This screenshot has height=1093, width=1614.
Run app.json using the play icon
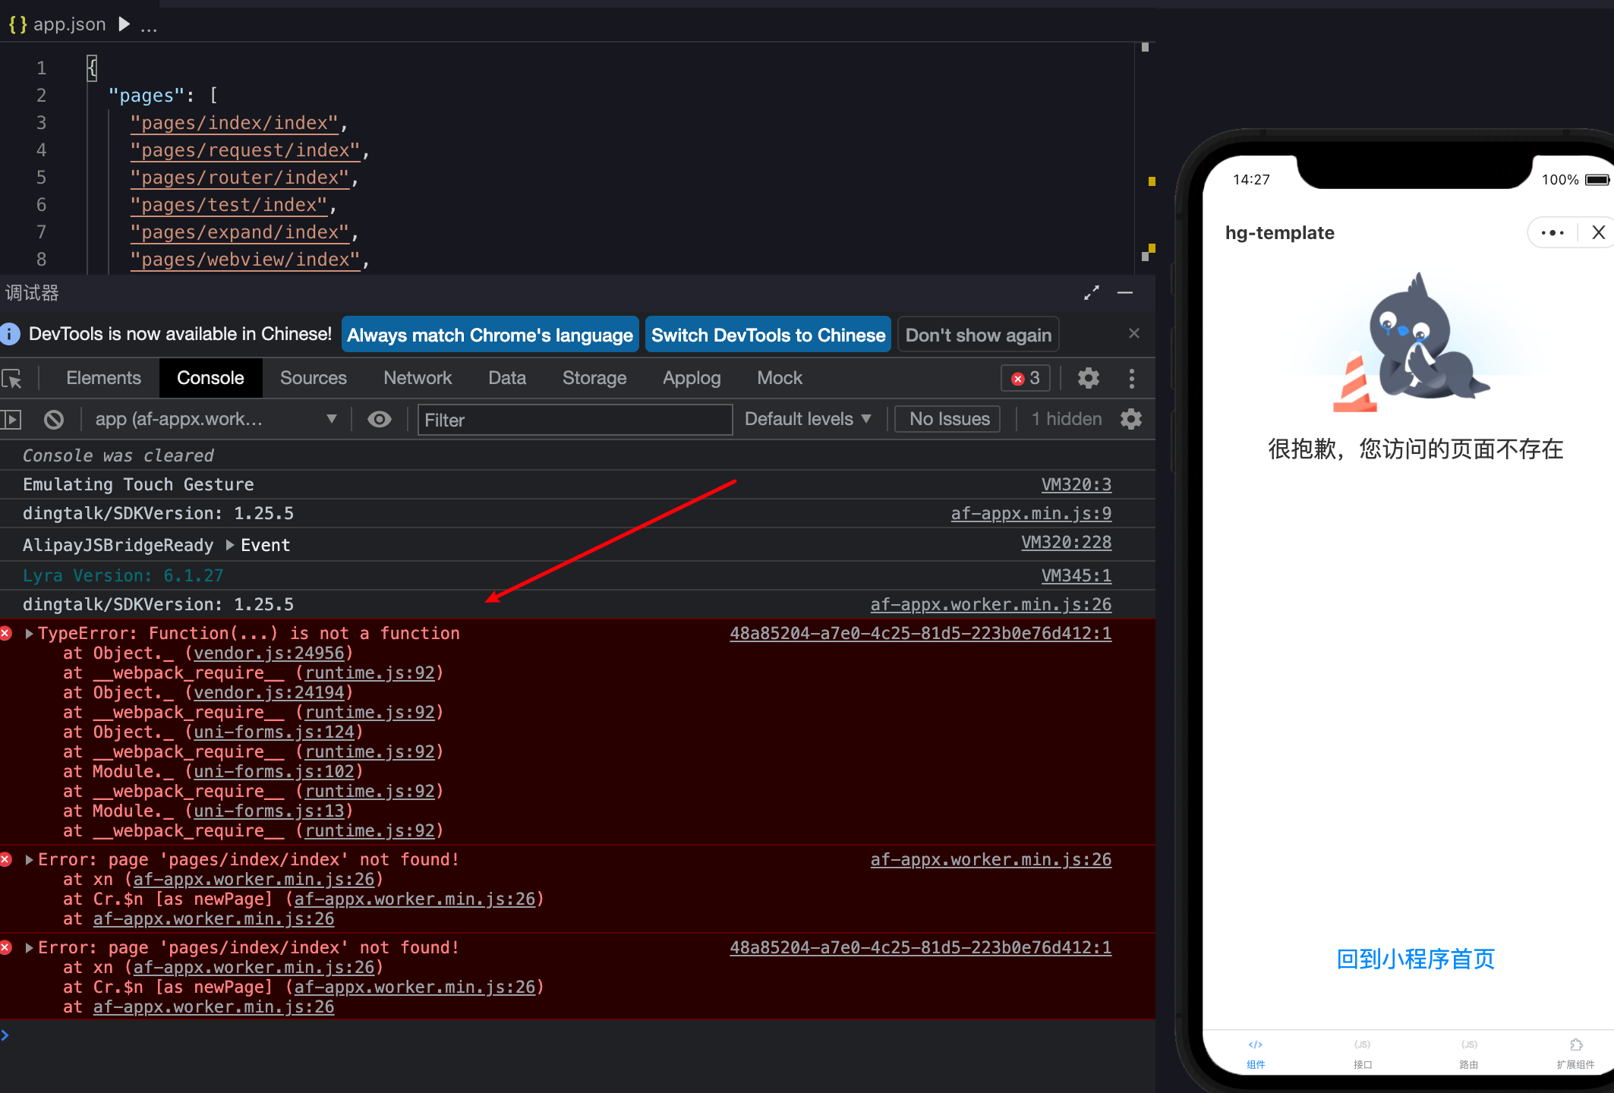point(124,24)
